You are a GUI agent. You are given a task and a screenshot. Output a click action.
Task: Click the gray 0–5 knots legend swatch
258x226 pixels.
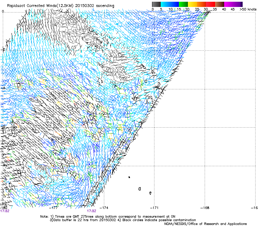point(156,4)
